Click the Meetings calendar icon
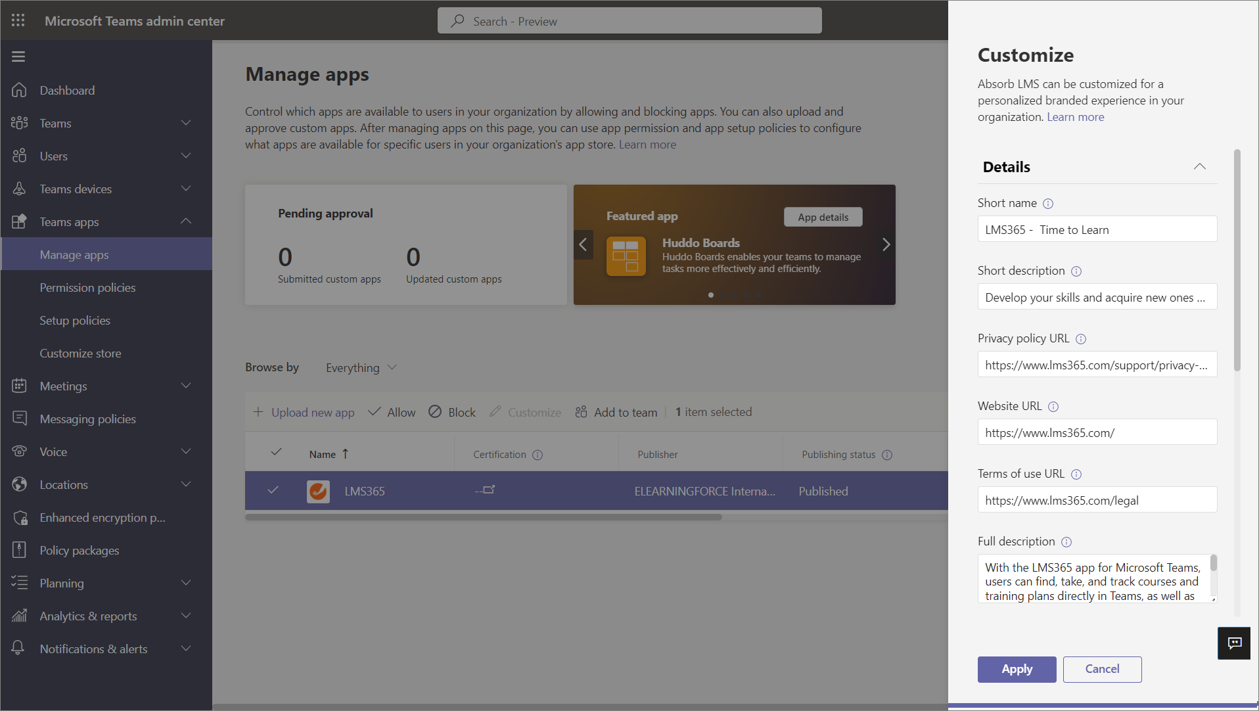 [19, 386]
